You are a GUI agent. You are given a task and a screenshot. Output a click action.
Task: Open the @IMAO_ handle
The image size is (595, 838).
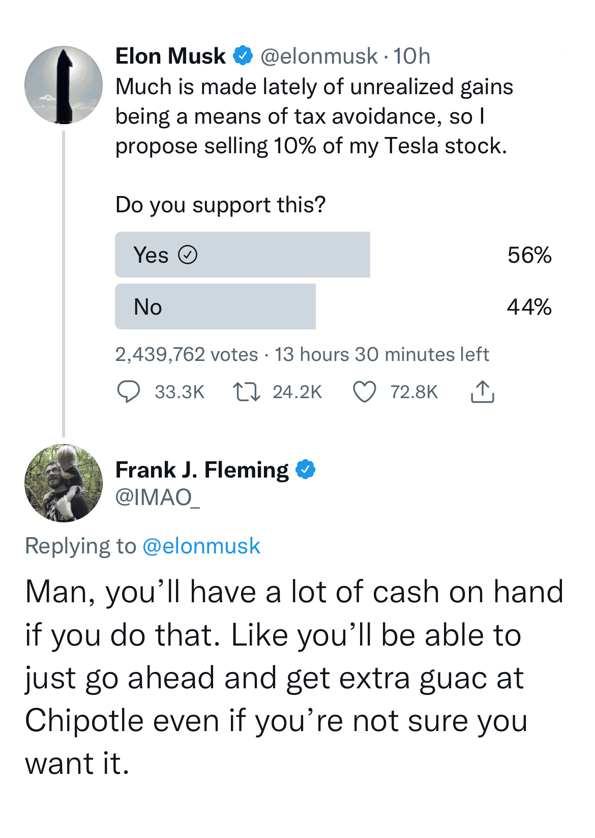click(x=158, y=497)
